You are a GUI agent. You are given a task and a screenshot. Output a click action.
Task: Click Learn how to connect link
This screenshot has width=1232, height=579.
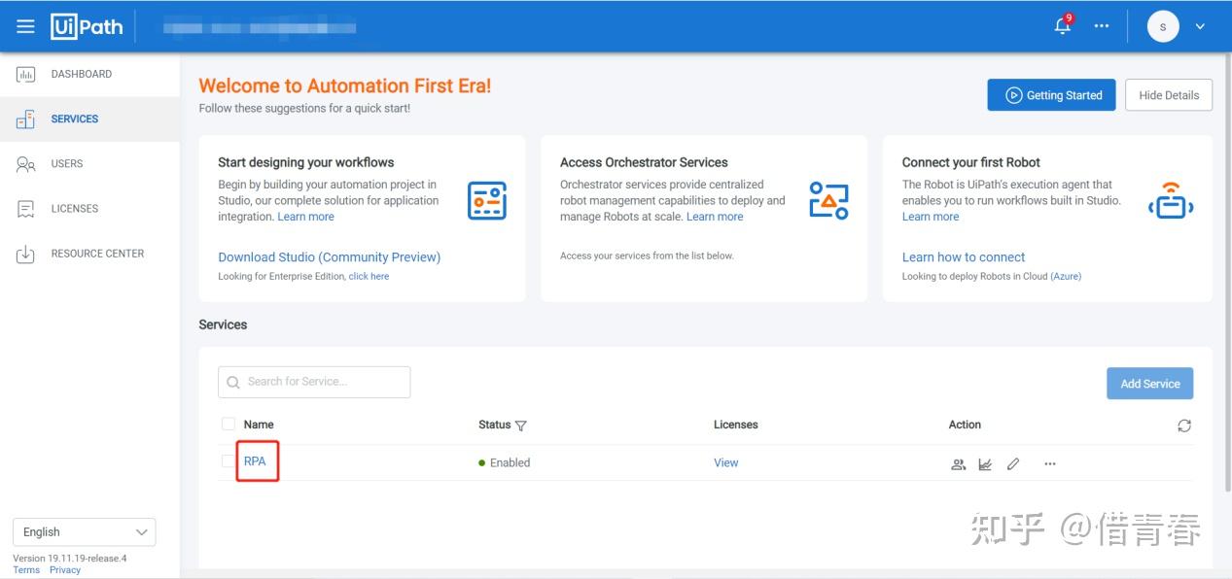click(964, 257)
